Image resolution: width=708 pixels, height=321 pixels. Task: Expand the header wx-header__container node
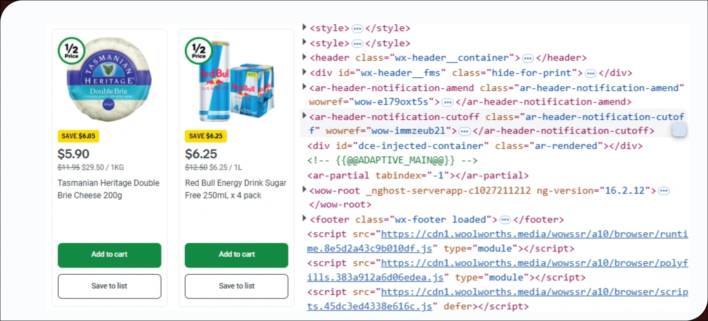point(304,57)
